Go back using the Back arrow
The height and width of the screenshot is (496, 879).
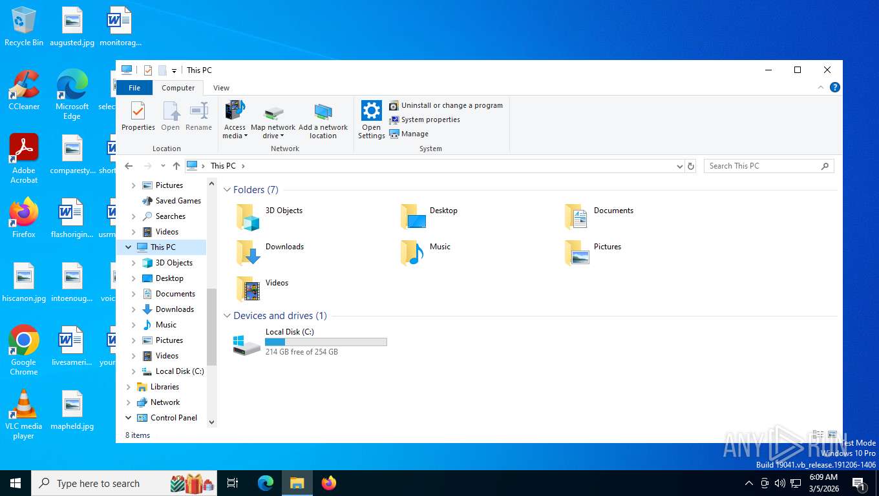point(129,166)
